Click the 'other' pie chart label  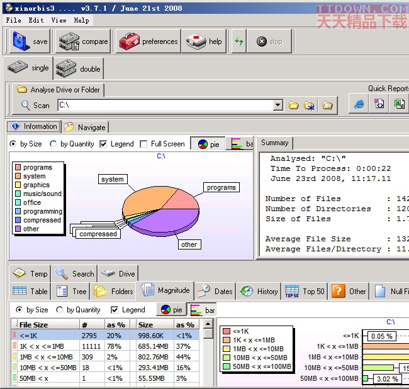(x=189, y=244)
